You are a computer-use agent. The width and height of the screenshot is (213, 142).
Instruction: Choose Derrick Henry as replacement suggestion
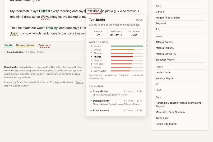(116, 102)
